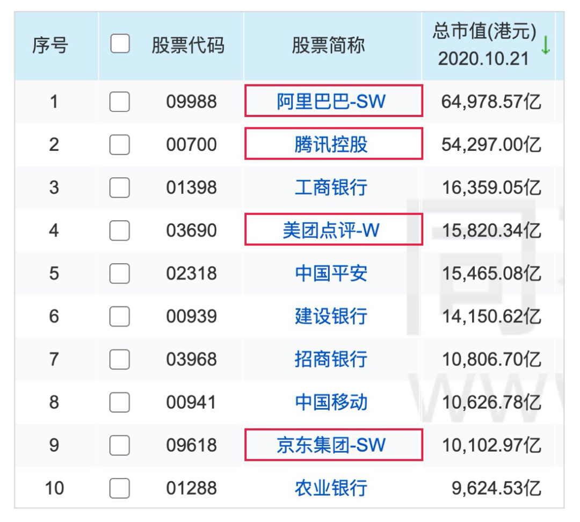Click the green sort arrow icon
The image size is (580, 522).
tap(546, 46)
